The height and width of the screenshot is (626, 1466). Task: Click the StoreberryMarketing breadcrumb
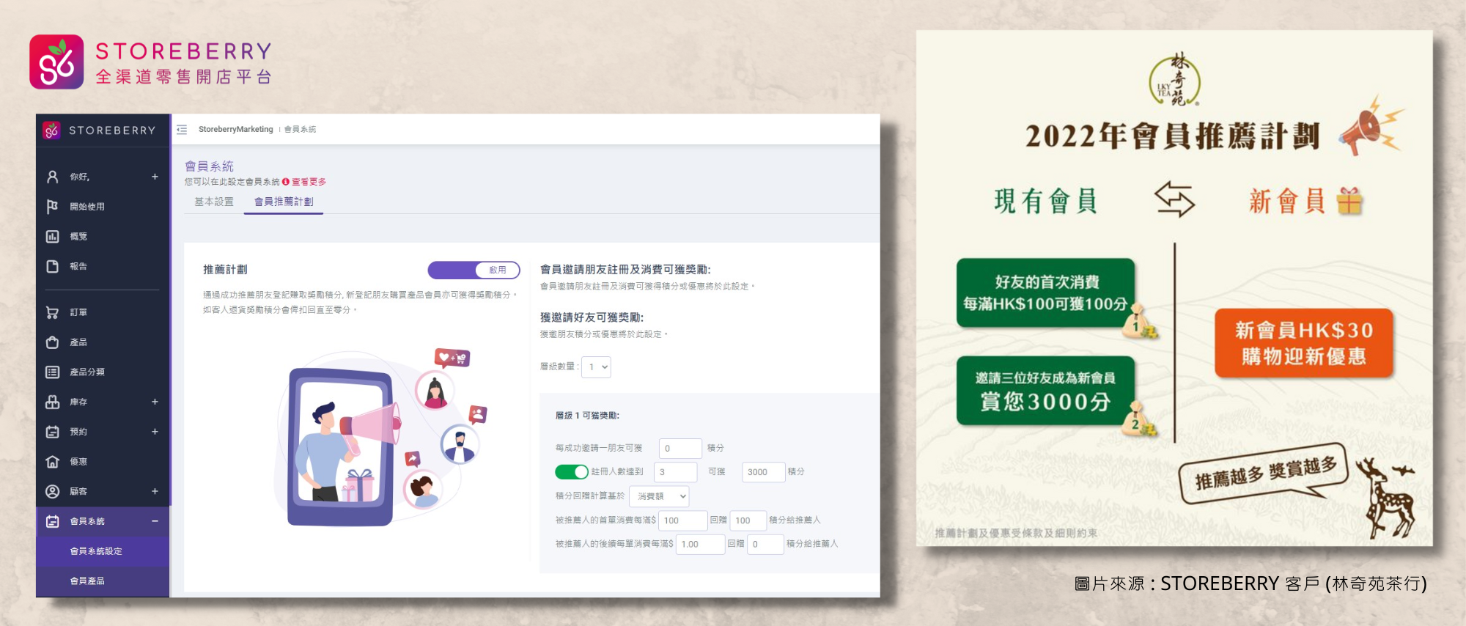(235, 130)
